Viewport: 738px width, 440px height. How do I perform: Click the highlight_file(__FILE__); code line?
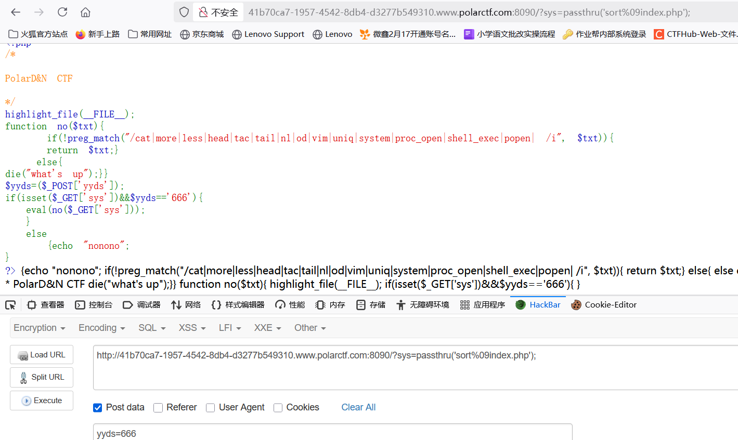point(70,114)
